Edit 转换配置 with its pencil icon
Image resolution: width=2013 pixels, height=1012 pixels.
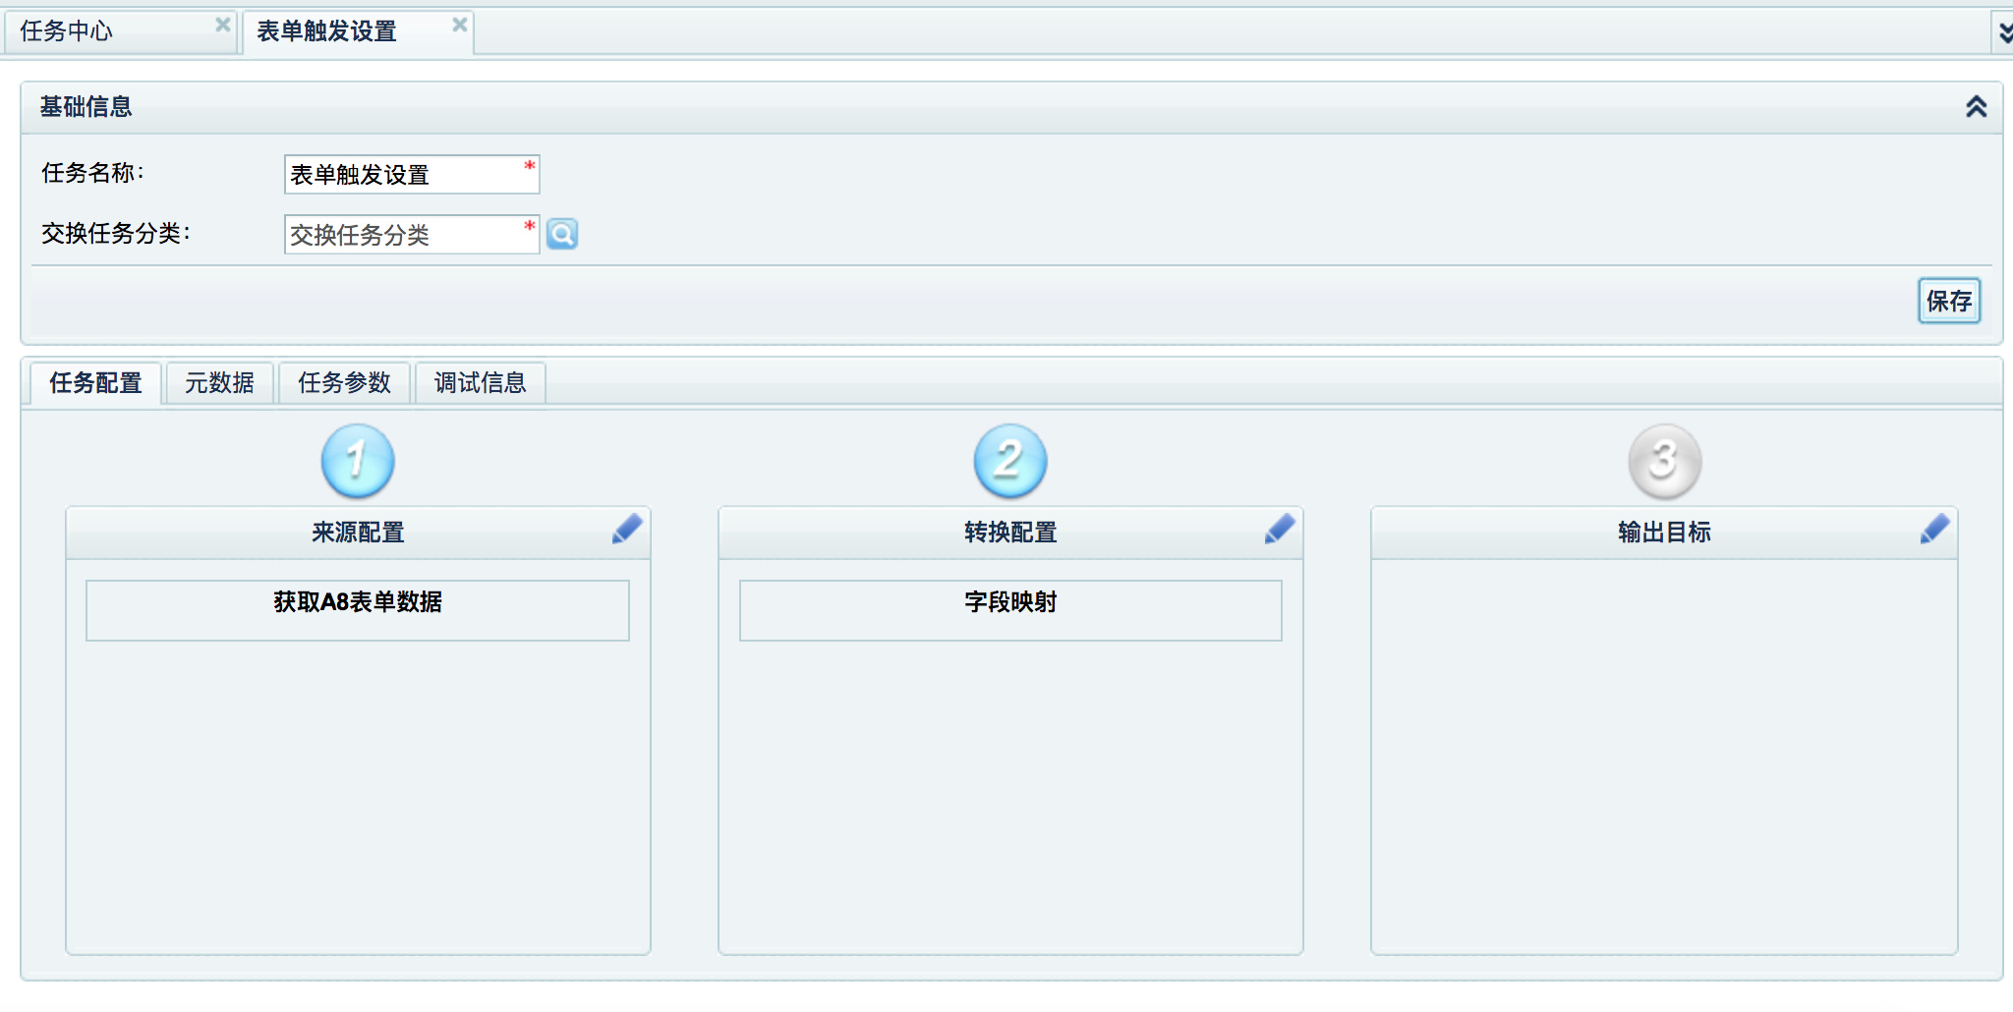click(x=1280, y=529)
